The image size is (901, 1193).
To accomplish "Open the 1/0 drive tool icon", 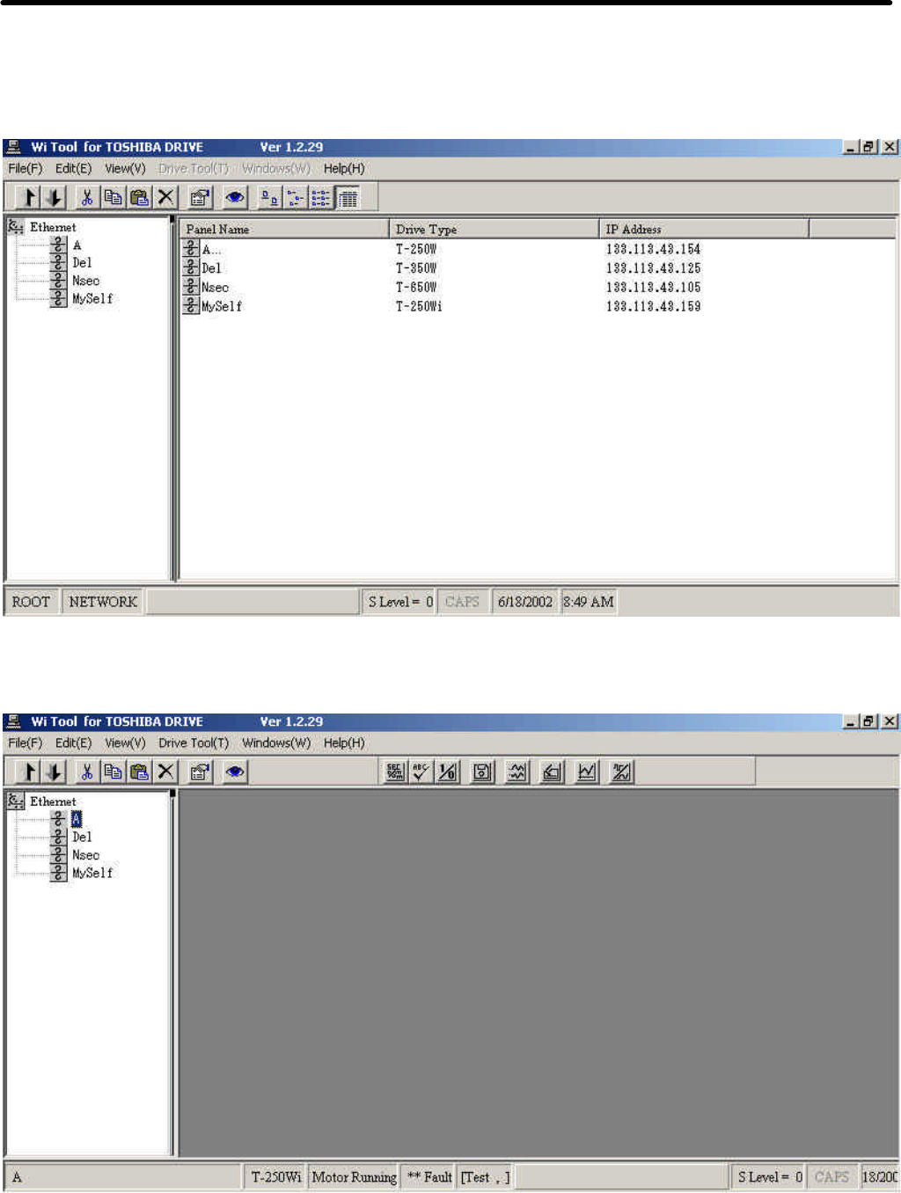I will coord(448,772).
